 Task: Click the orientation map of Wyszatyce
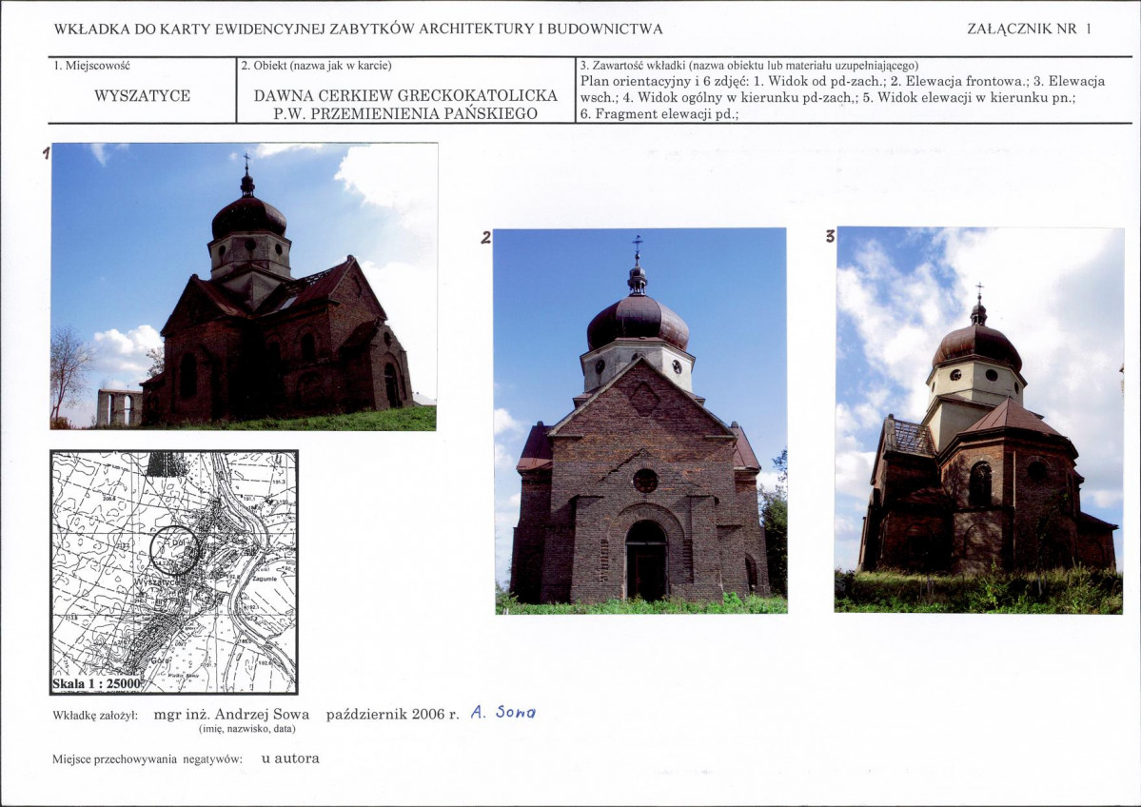(x=173, y=572)
